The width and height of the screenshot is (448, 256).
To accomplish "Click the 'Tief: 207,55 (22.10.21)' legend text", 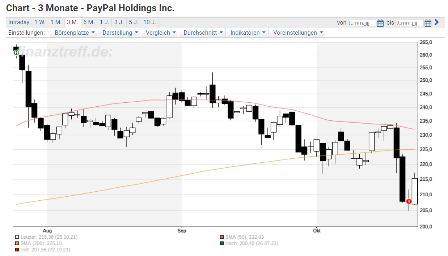I will [x=45, y=249].
